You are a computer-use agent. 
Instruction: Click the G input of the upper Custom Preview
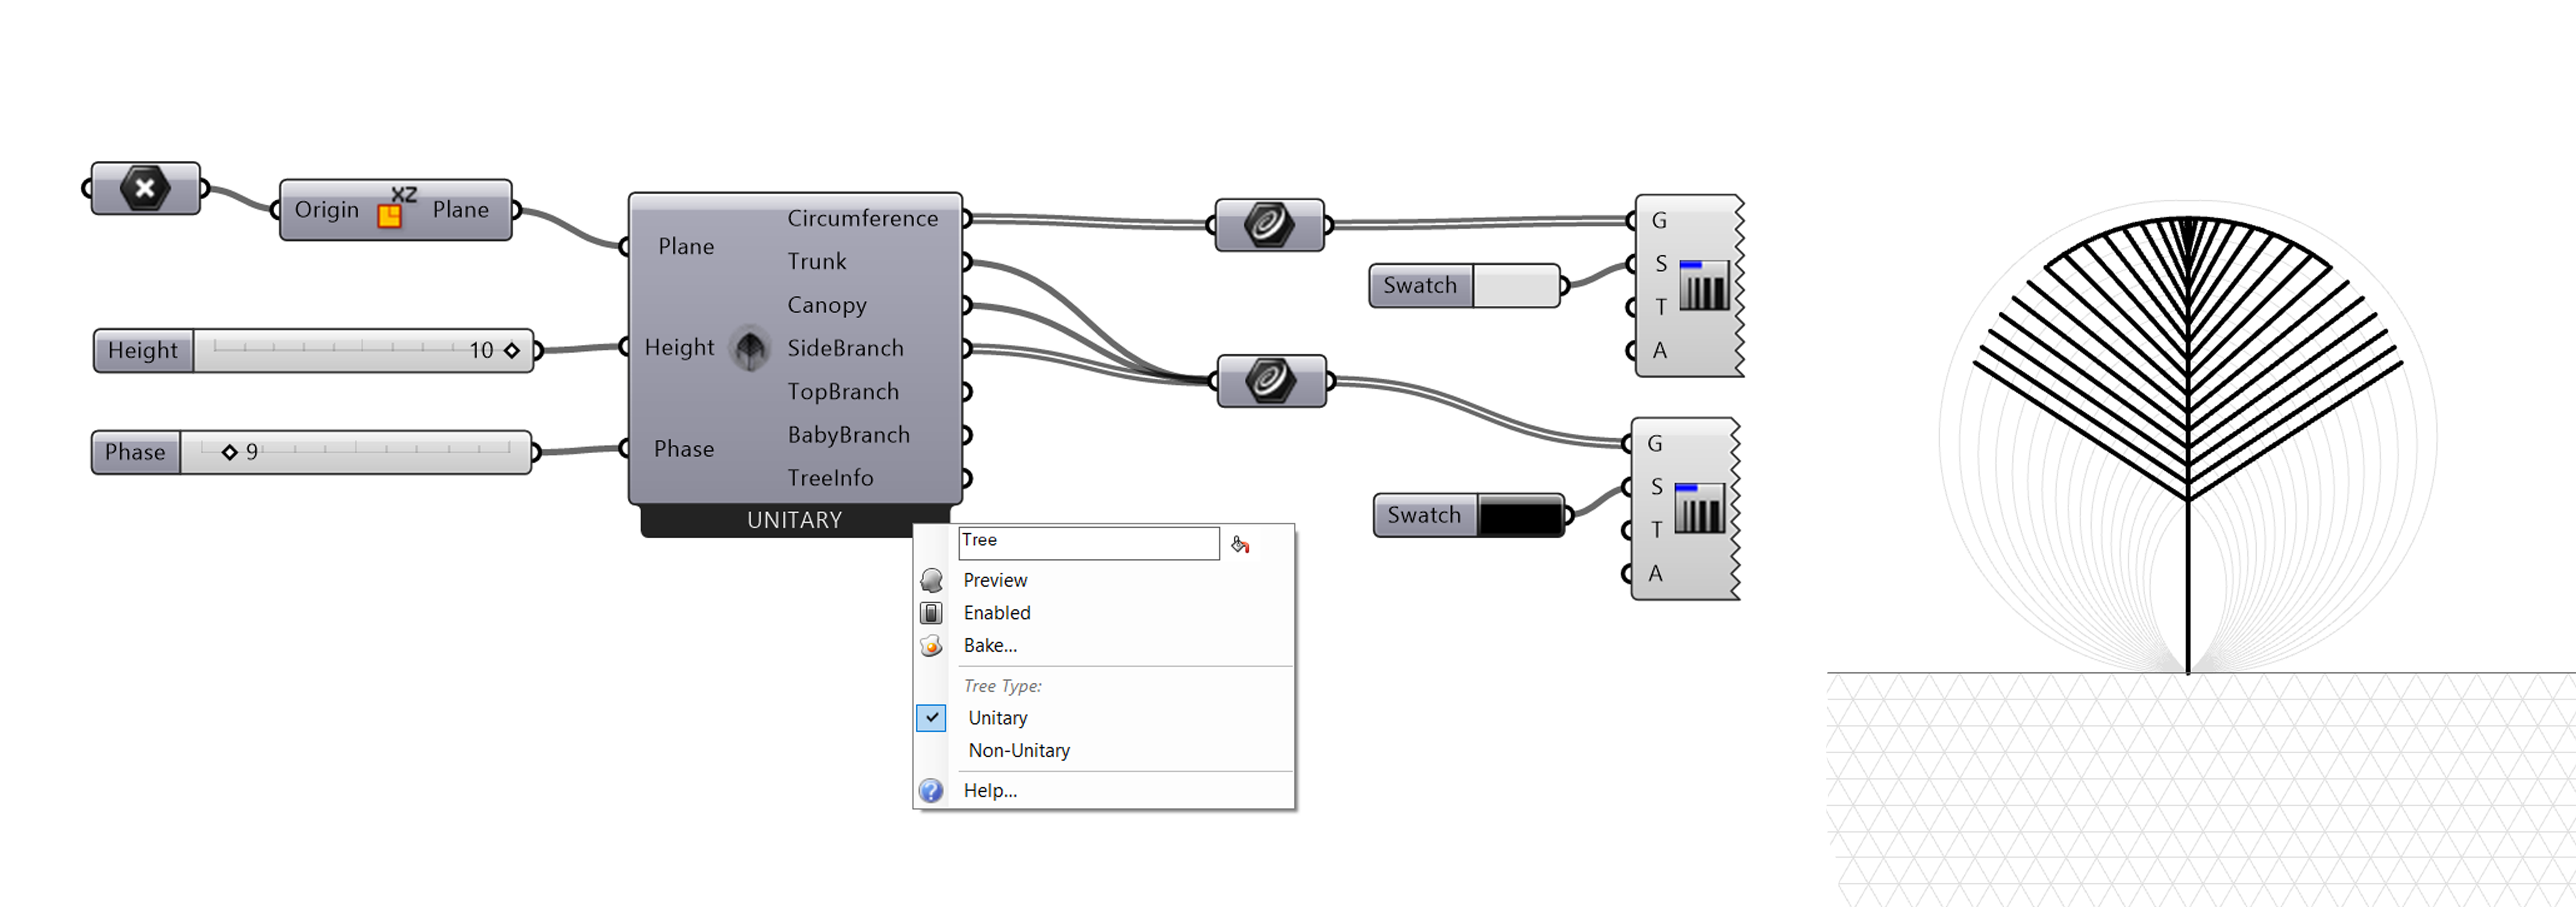click(1660, 220)
